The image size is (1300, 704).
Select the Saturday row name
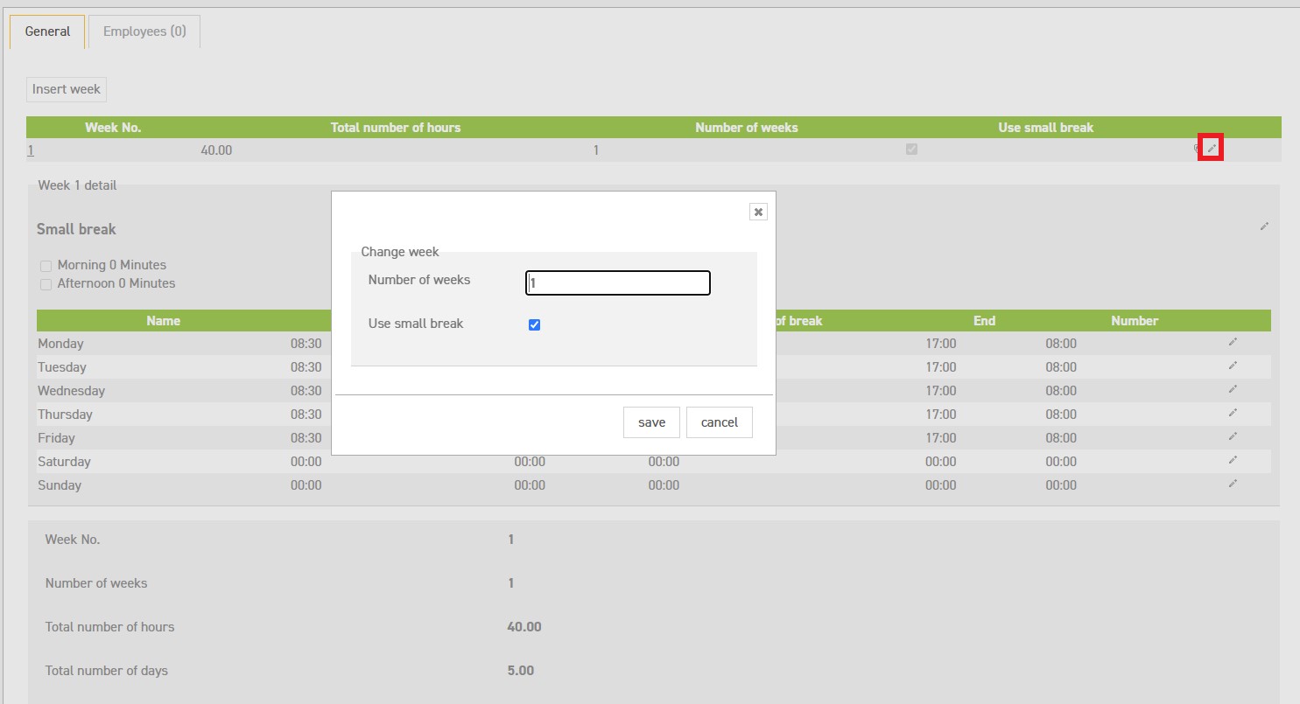64,462
